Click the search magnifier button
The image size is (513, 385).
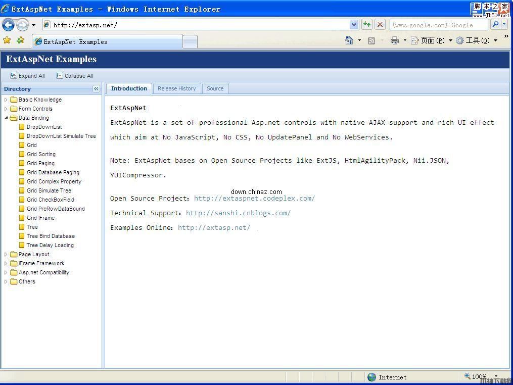pyautogui.click(x=495, y=25)
